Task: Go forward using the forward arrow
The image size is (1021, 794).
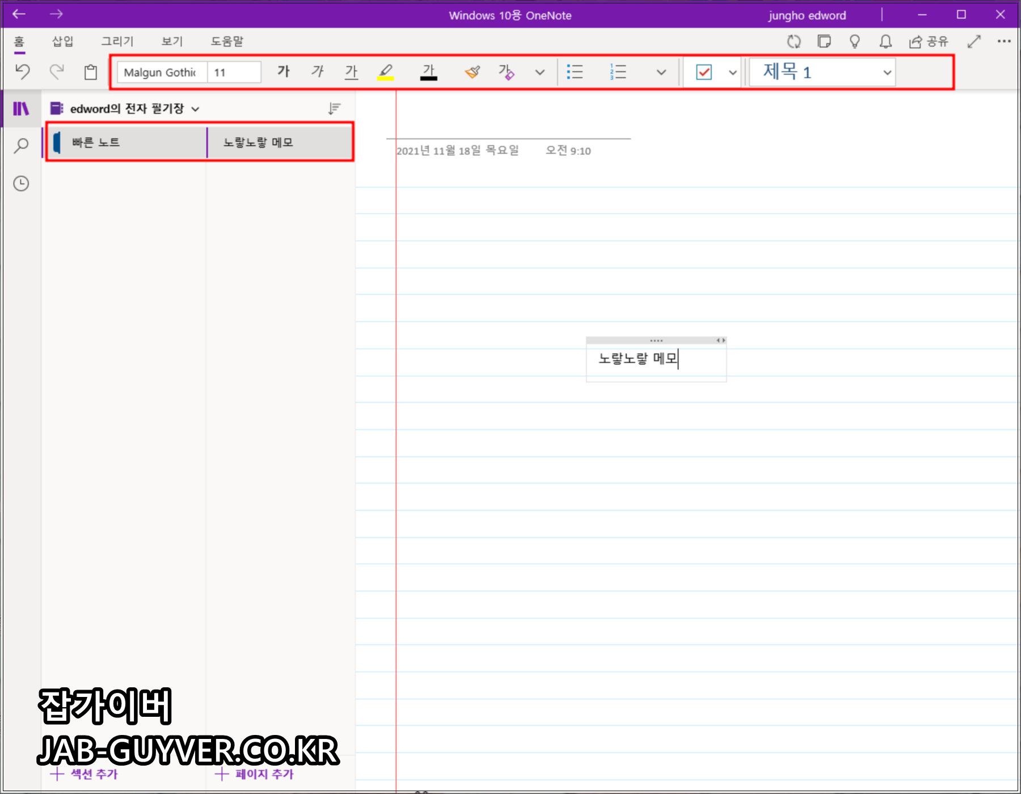Action: click(x=56, y=14)
